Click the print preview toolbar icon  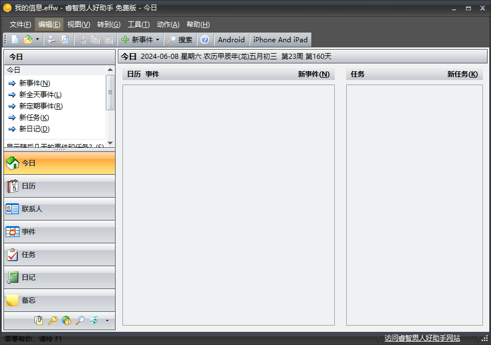65,39
